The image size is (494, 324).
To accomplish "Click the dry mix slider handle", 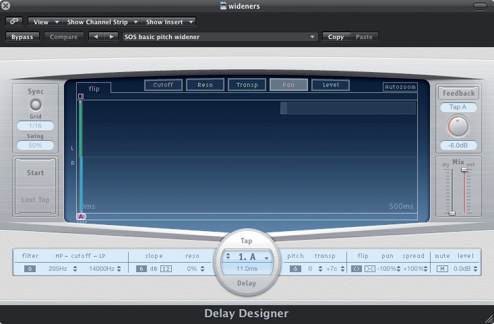I will 452,213.
